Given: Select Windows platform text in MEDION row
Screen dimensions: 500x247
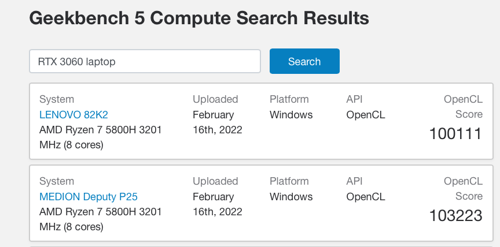Looking at the screenshot, I should pos(291,197).
